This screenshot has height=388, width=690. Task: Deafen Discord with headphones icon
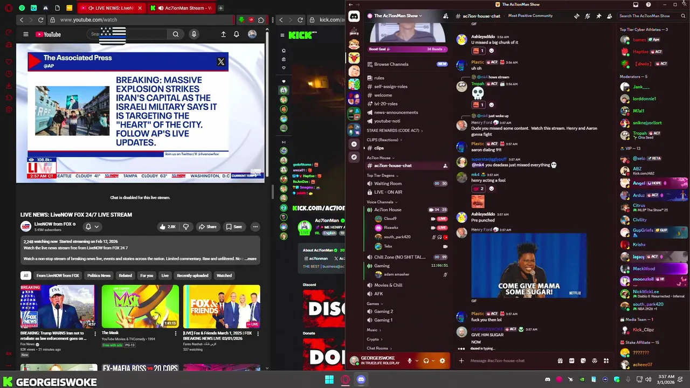(x=426, y=361)
